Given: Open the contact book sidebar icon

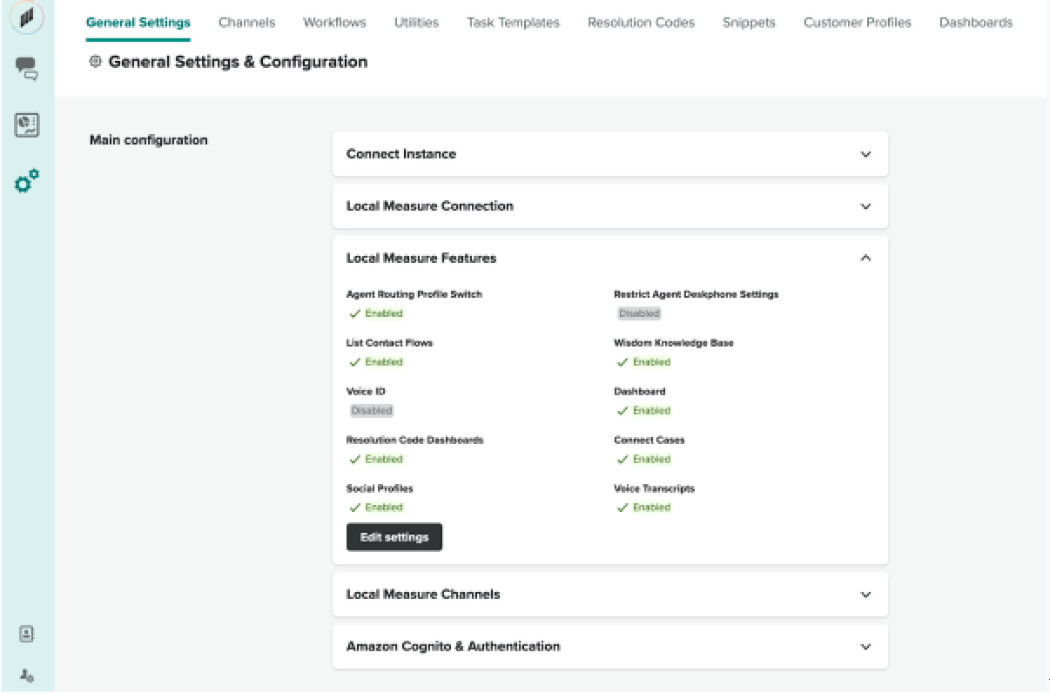Looking at the screenshot, I should (27, 635).
